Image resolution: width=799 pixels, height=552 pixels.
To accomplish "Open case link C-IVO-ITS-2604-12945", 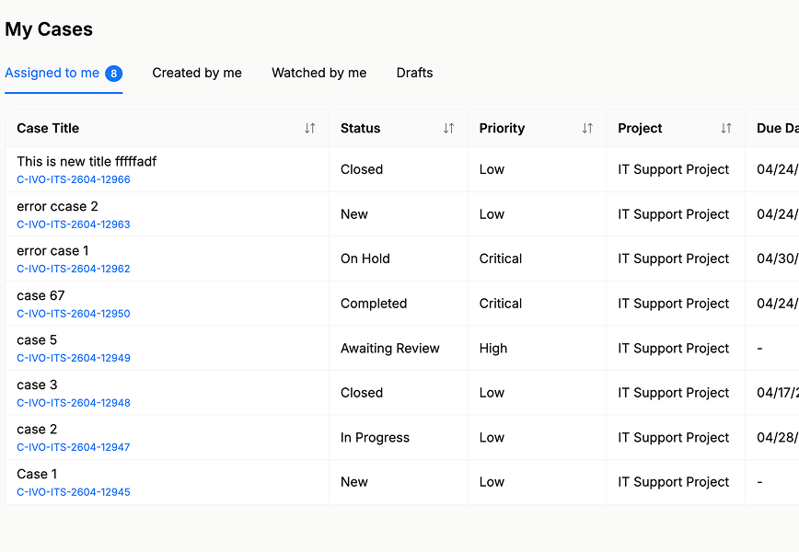I will 74,492.
